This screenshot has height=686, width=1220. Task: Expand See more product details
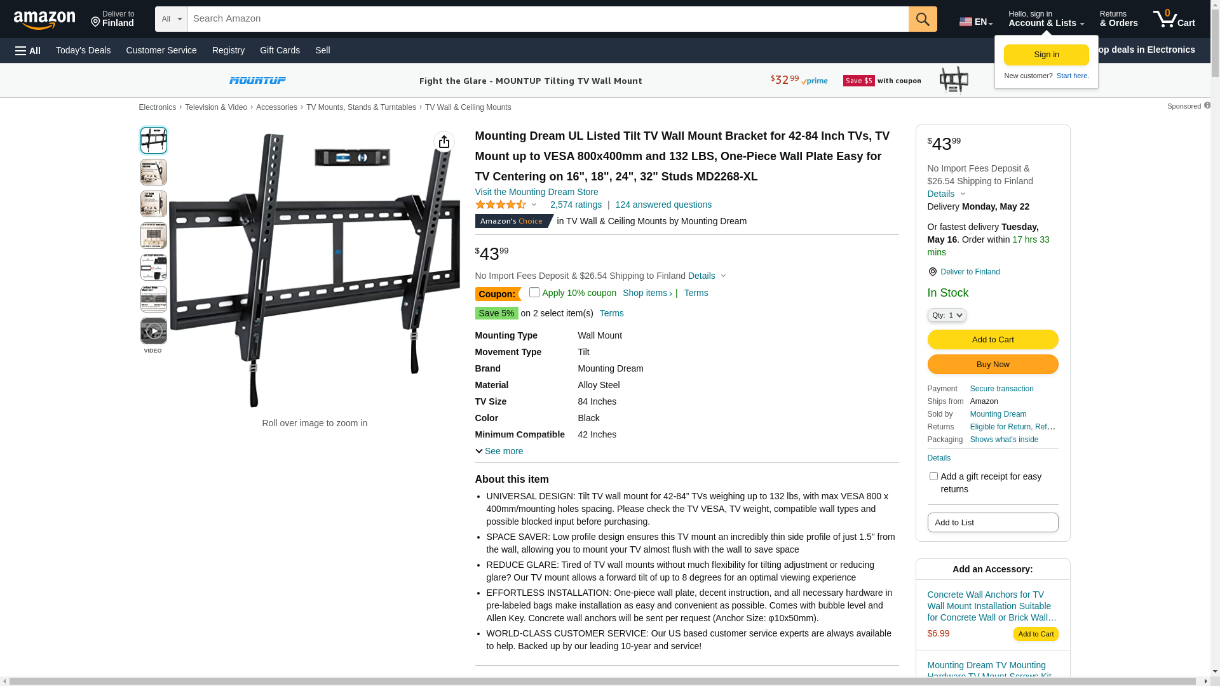(x=499, y=451)
